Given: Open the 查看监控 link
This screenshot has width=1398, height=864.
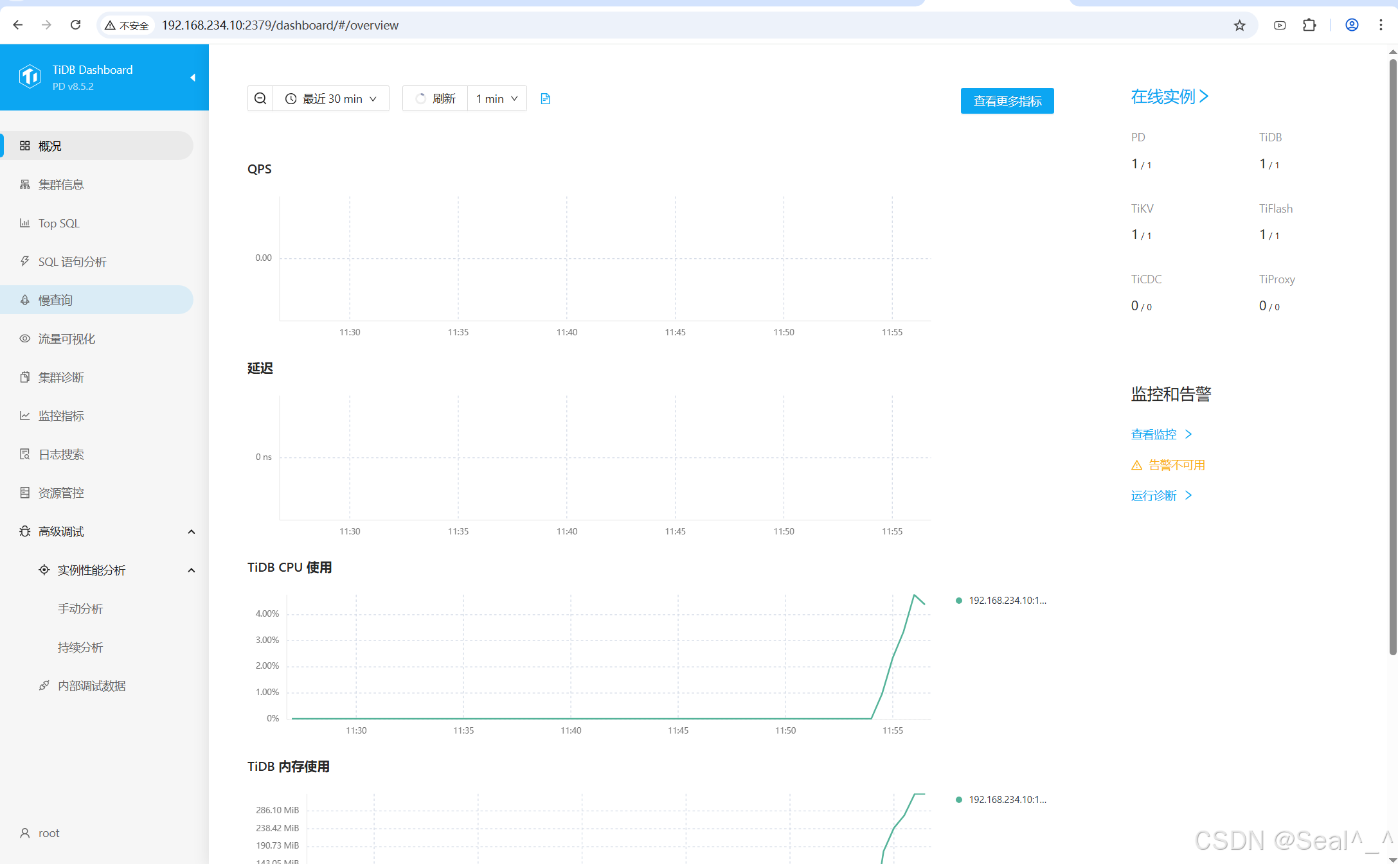Looking at the screenshot, I should click(x=1161, y=434).
